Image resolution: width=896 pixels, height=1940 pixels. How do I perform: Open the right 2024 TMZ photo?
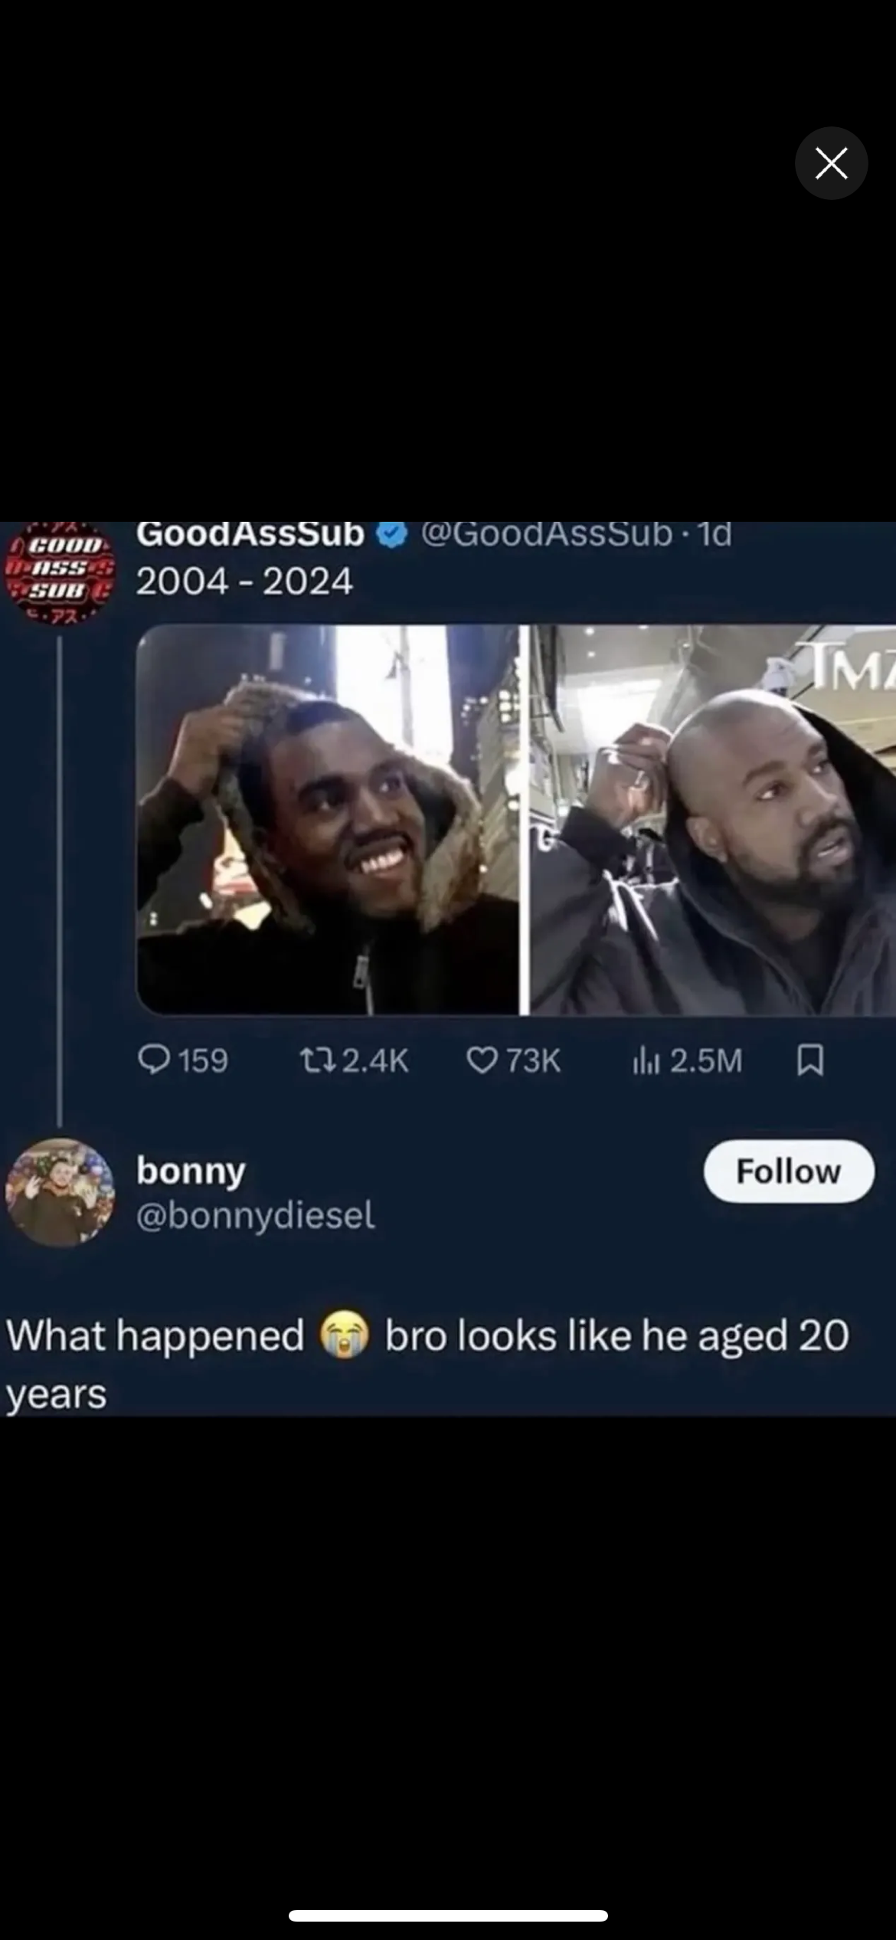tap(713, 820)
